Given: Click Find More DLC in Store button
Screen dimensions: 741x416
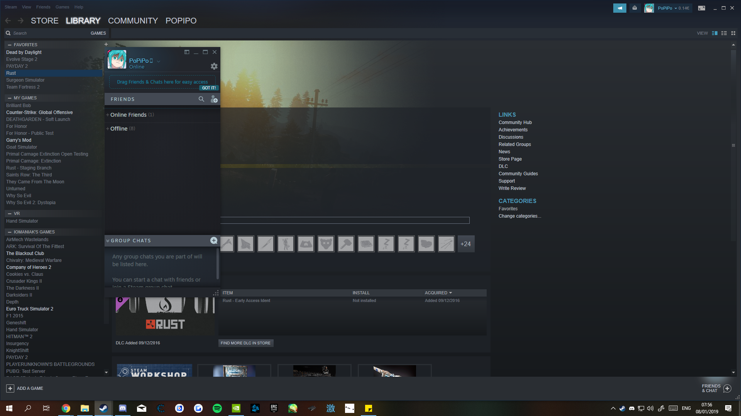Looking at the screenshot, I should coord(245,343).
